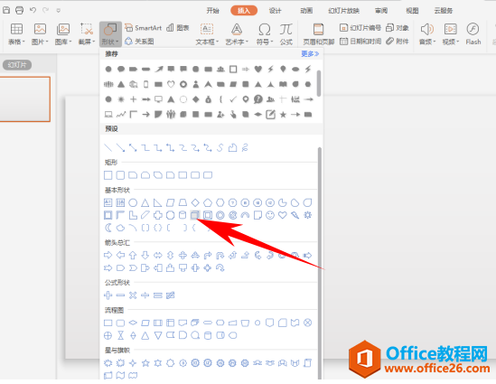Viewport: 496px width, 384px height.
Task: Select the five-point star shape
Action: (145, 363)
